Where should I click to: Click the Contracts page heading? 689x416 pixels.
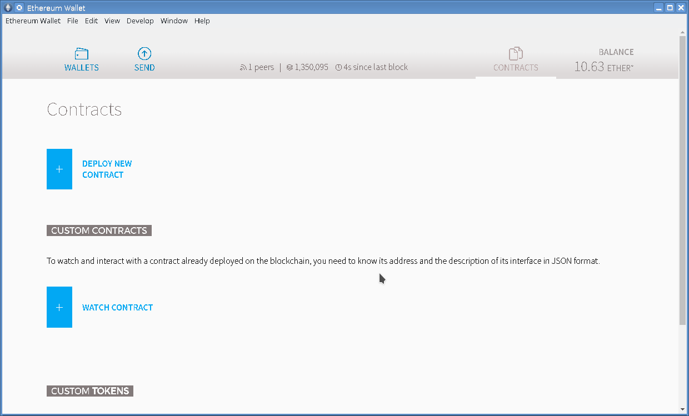pos(84,109)
